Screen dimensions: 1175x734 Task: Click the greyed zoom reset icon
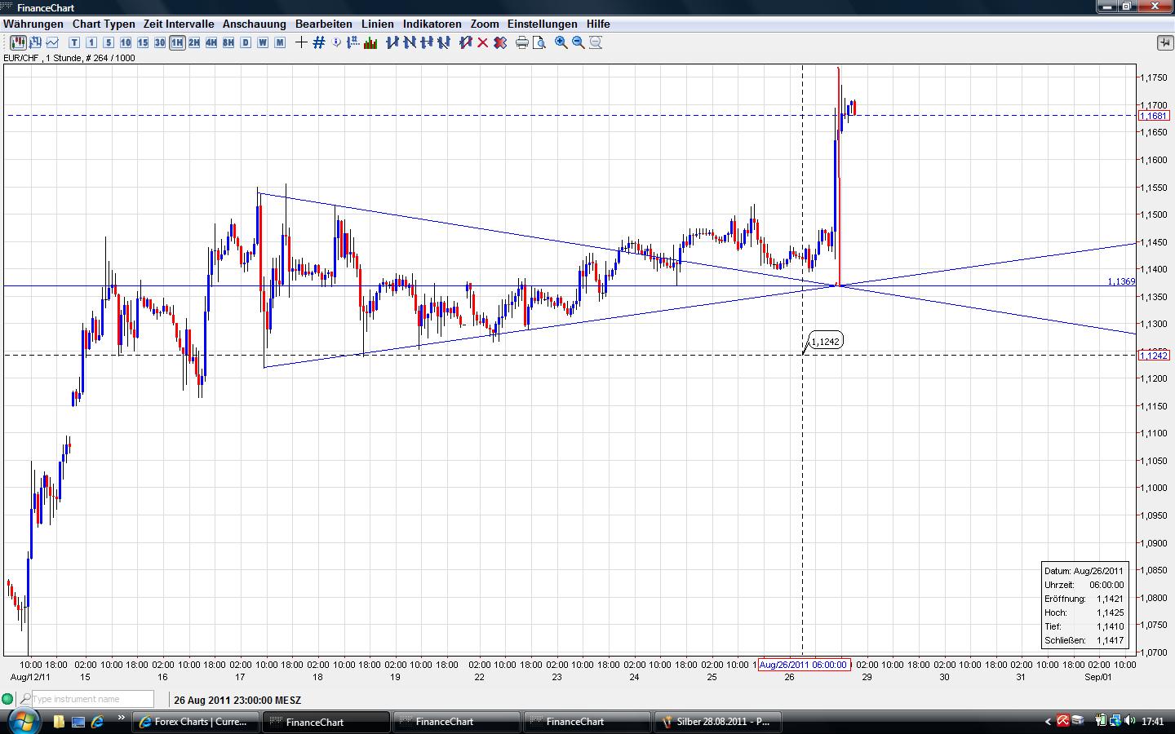pos(596,42)
